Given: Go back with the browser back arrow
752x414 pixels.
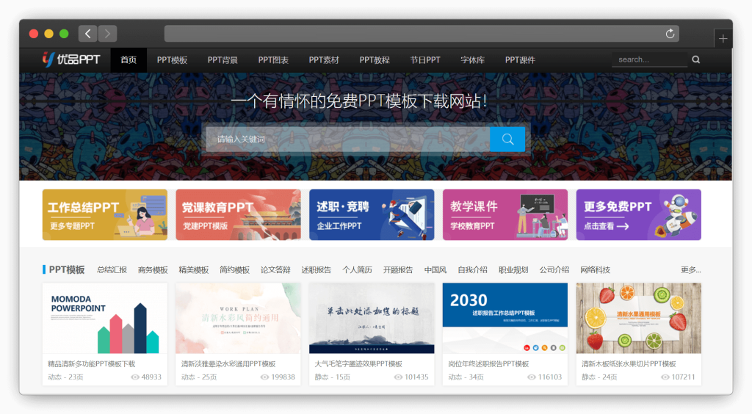Looking at the screenshot, I should [x=88, y=34].
